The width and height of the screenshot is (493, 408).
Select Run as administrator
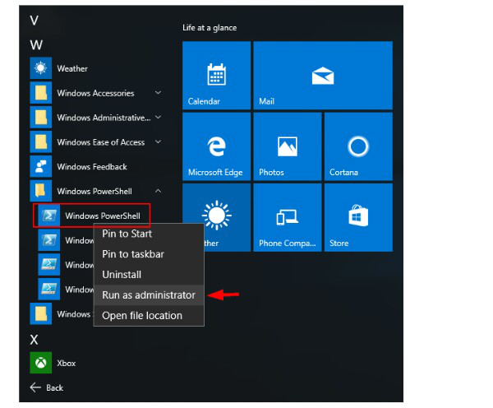[x=149, y=295]
